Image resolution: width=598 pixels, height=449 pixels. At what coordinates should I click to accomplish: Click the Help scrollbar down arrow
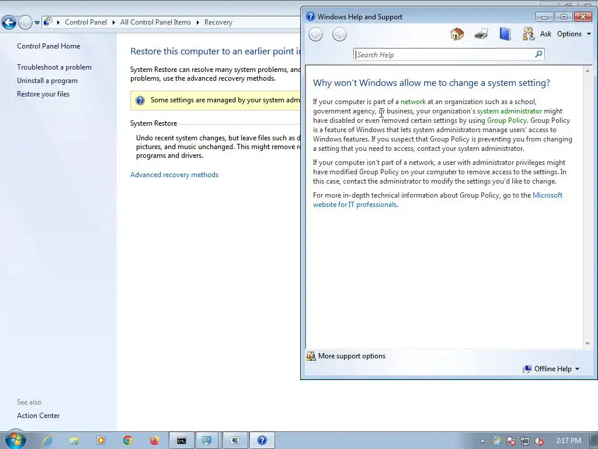(587, 344)
